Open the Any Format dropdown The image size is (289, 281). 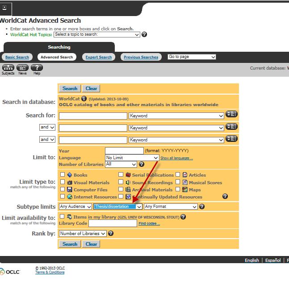point(171,207)
